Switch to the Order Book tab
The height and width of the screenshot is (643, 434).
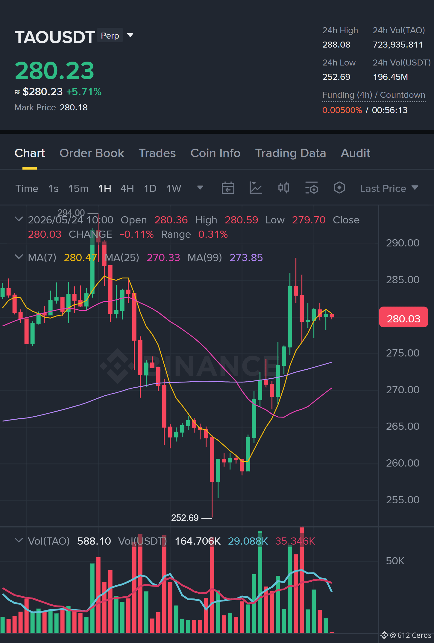(92, 153)
